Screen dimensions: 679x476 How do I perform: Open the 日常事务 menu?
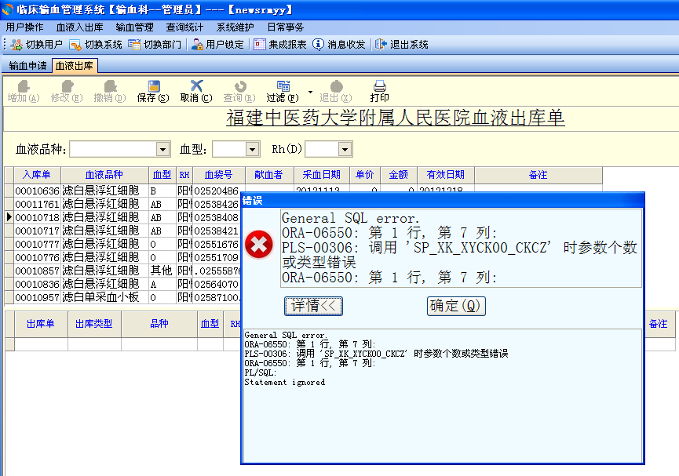[x=286, y=27]
